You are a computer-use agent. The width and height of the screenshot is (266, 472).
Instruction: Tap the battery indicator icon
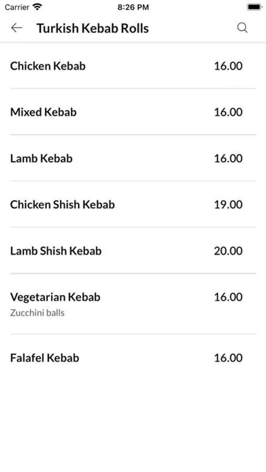tap(254, 7)
